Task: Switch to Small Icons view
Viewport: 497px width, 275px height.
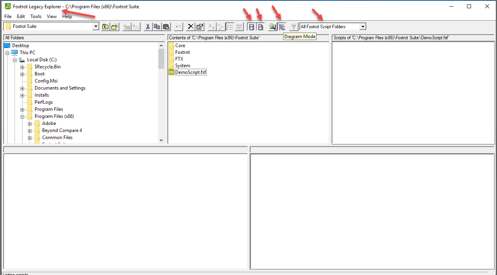Action: (221, 27)
